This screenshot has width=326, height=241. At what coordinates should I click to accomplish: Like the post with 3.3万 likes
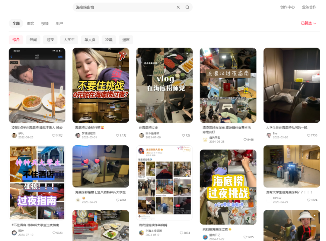(54, 135)
